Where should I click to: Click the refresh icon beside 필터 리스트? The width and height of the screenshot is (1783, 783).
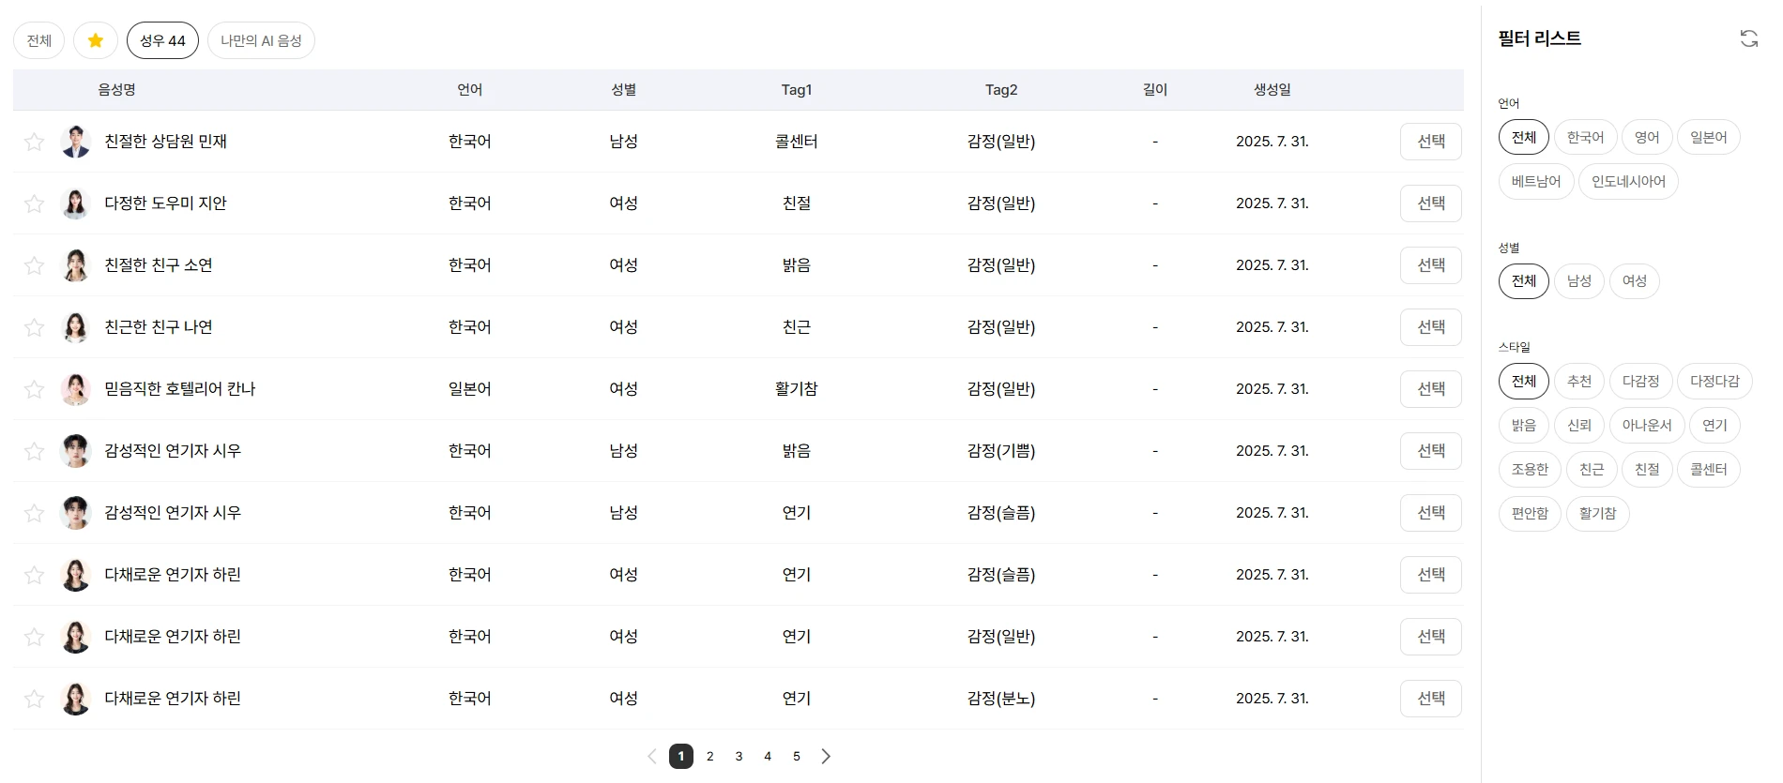click(x=1748, y=38)
